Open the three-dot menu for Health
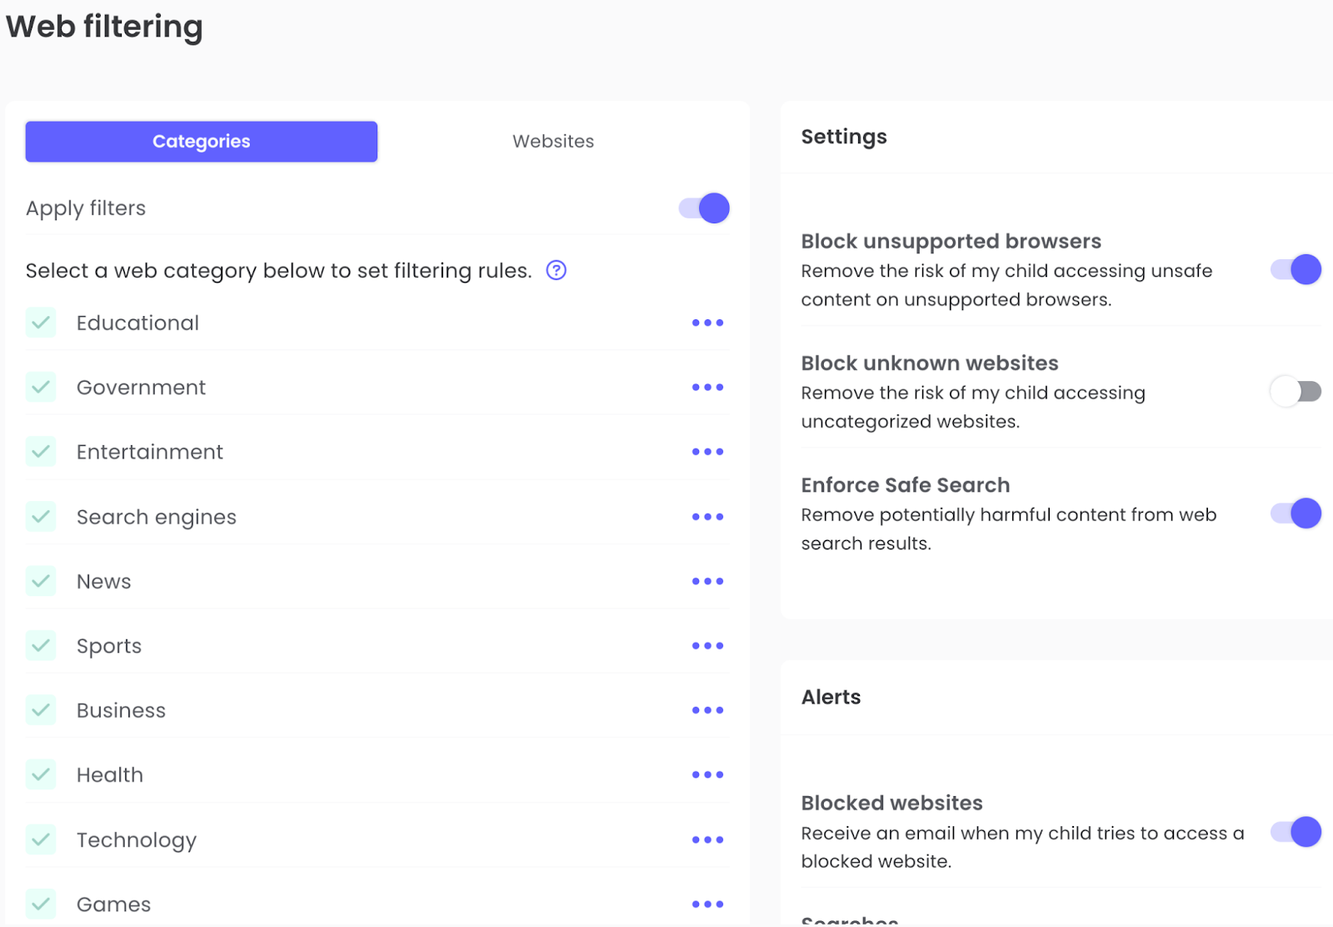Image resolution: width=1333 pixels, height=927 pixels. 707,774
